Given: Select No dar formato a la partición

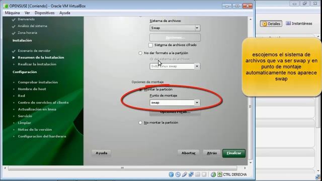Looking at the screenshot, I should point(140,53).
